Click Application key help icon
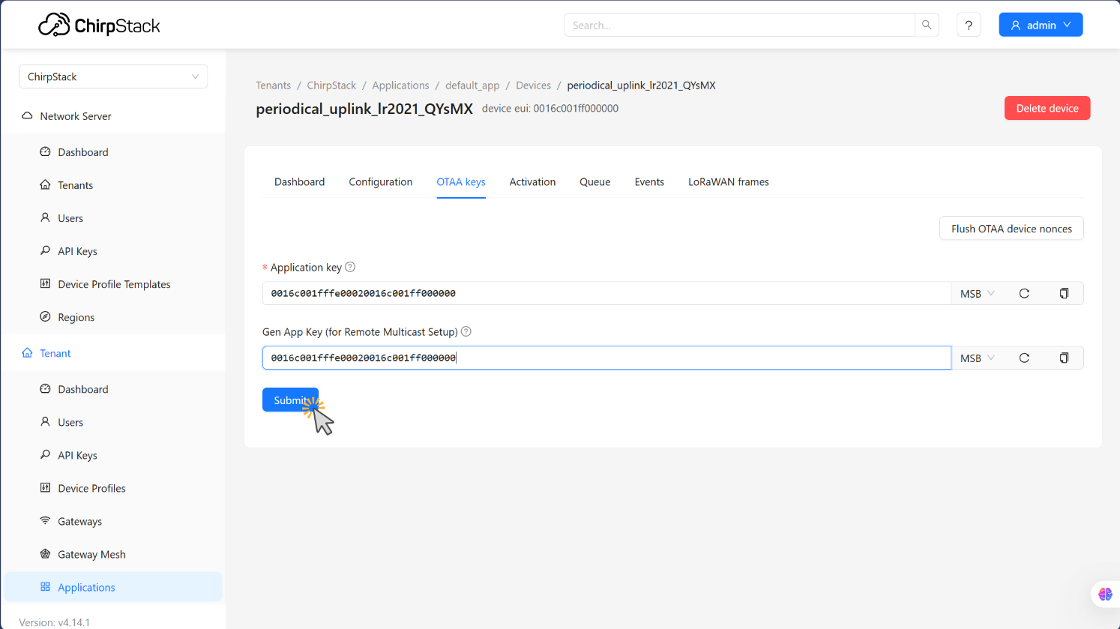The width and height of the screenshot is (1120, 629). point(350,267)
